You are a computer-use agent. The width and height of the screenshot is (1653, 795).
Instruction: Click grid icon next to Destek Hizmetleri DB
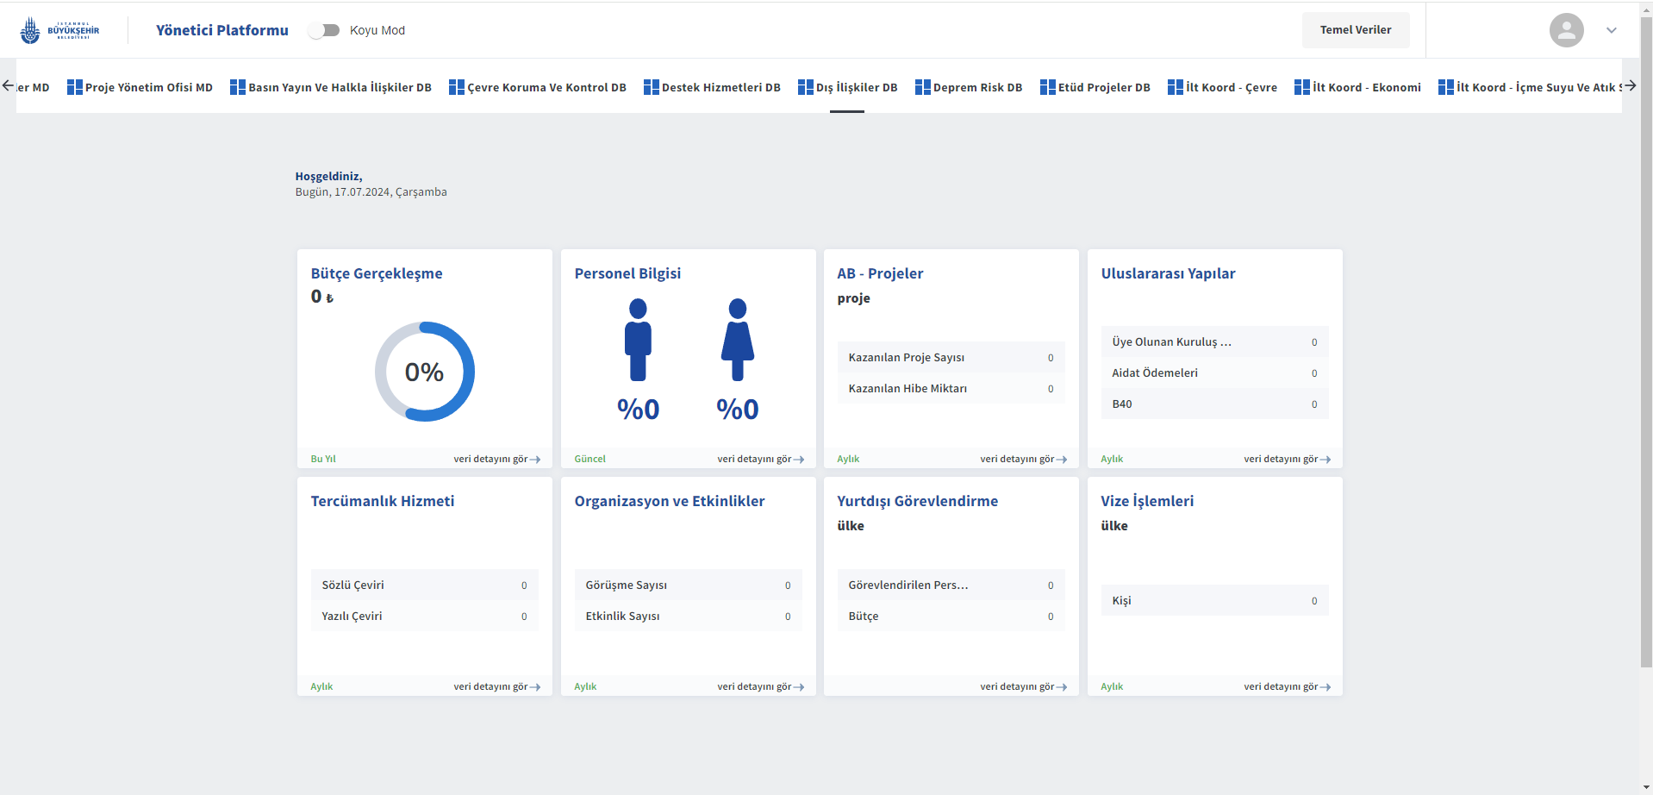coord(652,87)
